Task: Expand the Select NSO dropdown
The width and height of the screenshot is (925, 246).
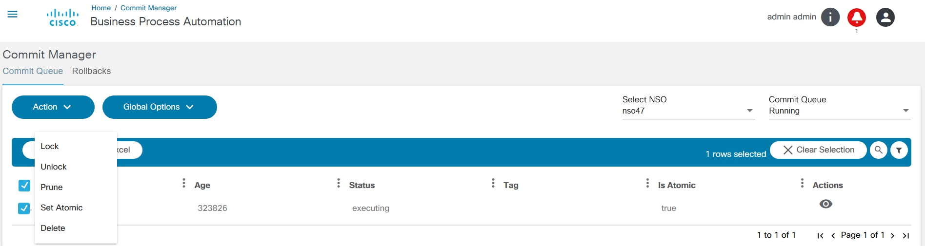Action: (x=688, y=111)
